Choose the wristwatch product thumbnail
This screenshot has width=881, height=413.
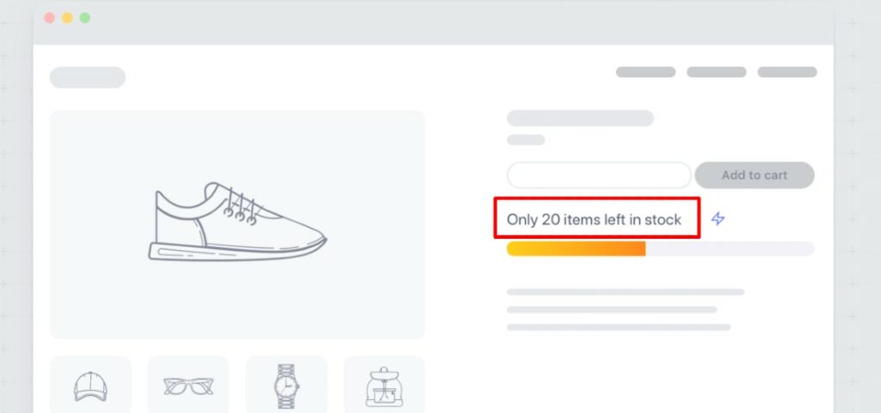point(286,385)
